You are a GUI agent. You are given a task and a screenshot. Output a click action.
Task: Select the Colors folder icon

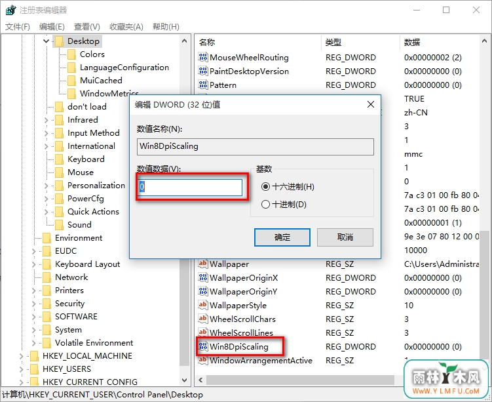[x=72, y=54]
